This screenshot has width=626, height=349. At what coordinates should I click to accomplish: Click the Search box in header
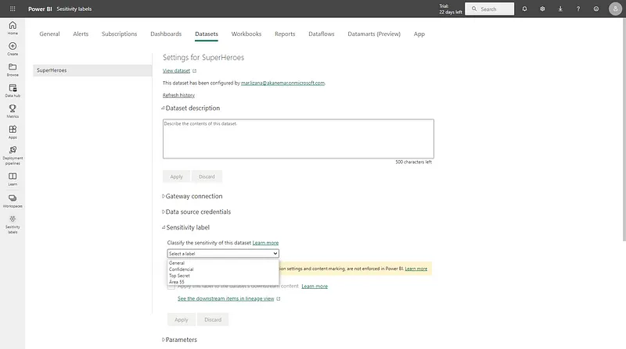tap(490, 9)
